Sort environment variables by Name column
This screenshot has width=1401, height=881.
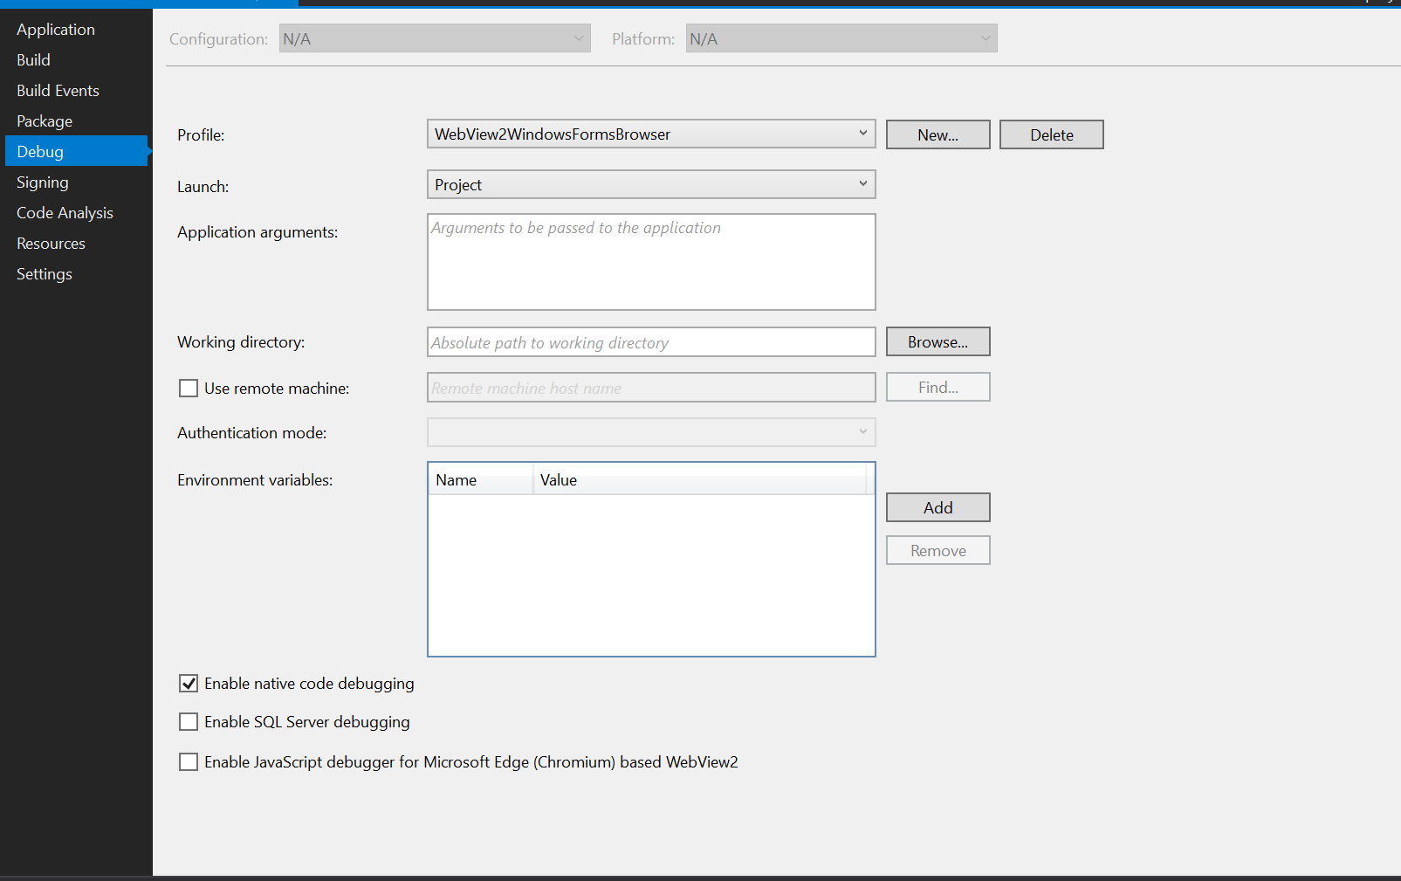click(x=456, y=479)
